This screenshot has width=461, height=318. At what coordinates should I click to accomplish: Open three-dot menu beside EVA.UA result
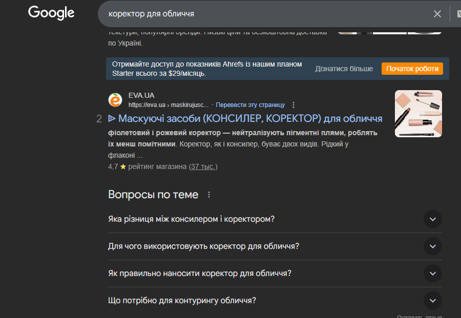(x=294, y=105)
